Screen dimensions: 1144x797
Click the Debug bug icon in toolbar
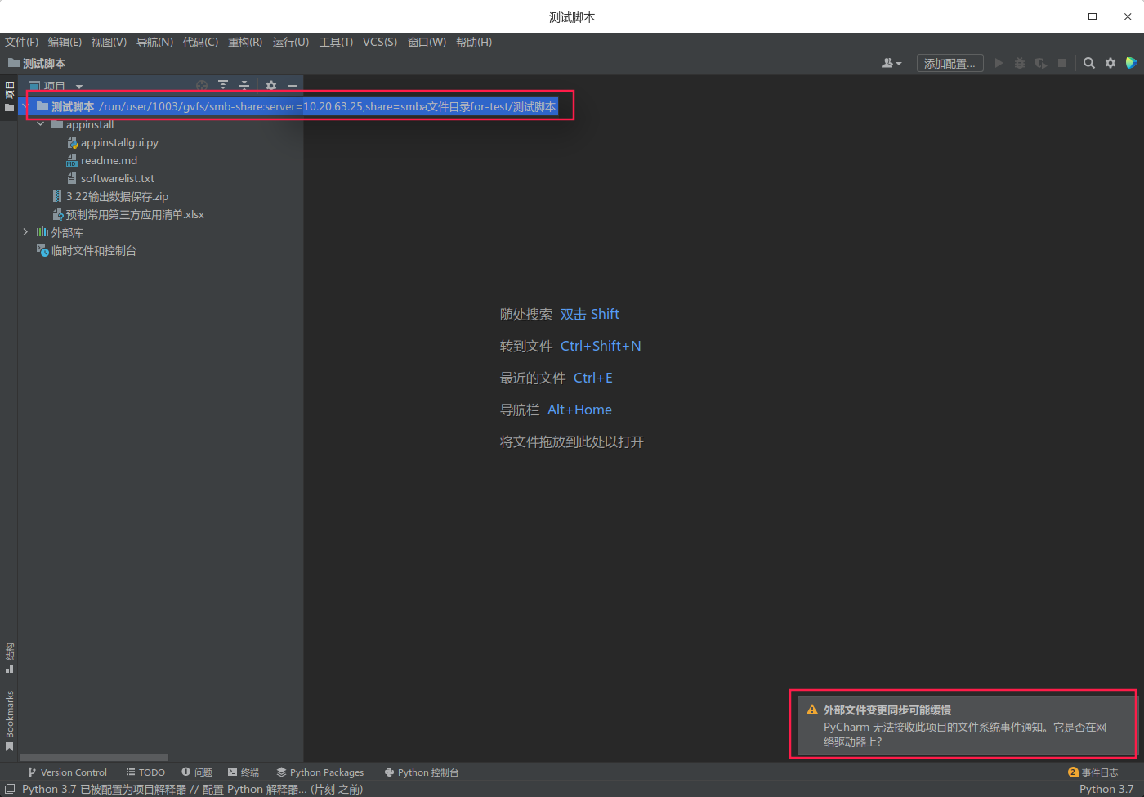pos(1020,63)
